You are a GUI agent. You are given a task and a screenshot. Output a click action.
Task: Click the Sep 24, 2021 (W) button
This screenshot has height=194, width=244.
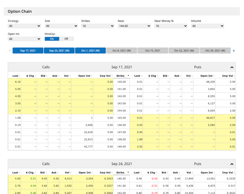59,51
